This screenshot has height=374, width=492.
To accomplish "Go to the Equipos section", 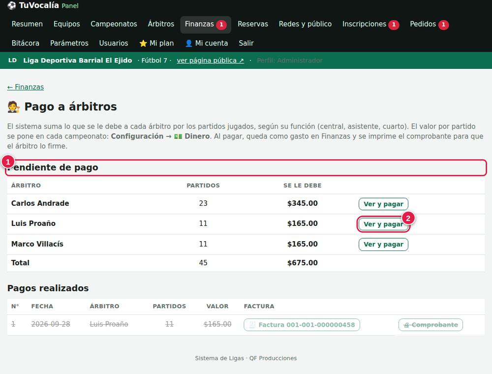I will click(66, 24).
